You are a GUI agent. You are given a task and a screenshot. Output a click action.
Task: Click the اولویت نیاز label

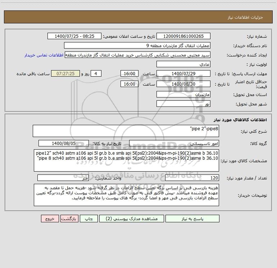(x=257, y=64)
